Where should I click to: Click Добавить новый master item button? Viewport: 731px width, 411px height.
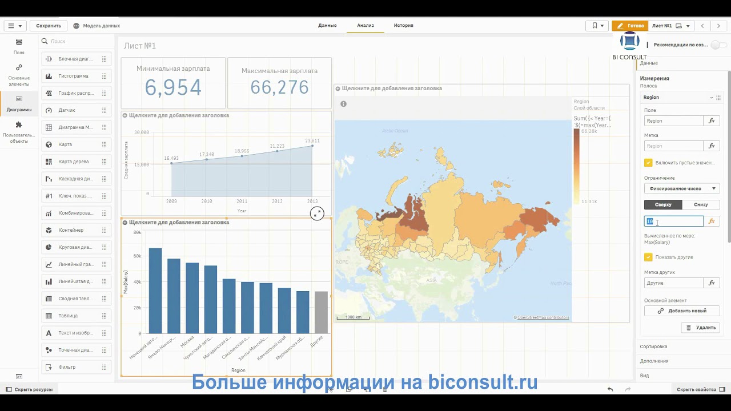pos(682,311)
